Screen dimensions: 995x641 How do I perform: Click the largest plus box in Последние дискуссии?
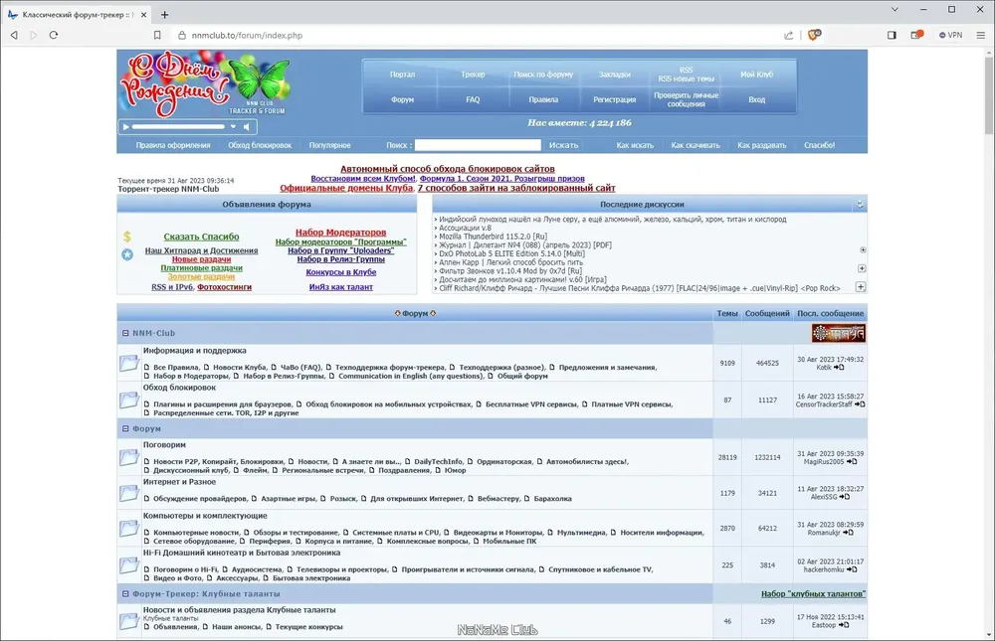[861, 286]
